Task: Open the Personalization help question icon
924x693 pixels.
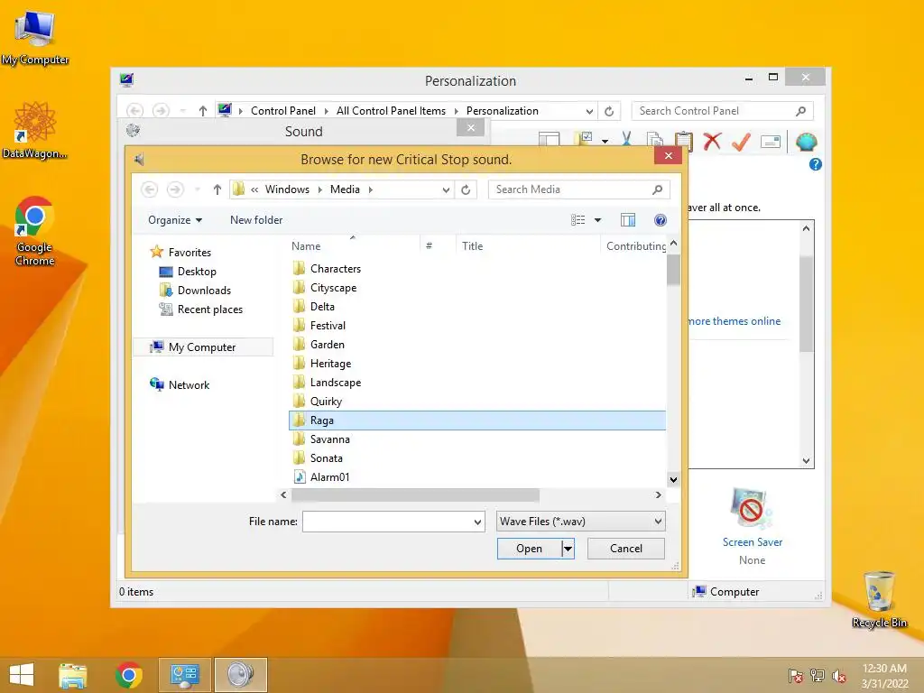Action: click(816, 164)
